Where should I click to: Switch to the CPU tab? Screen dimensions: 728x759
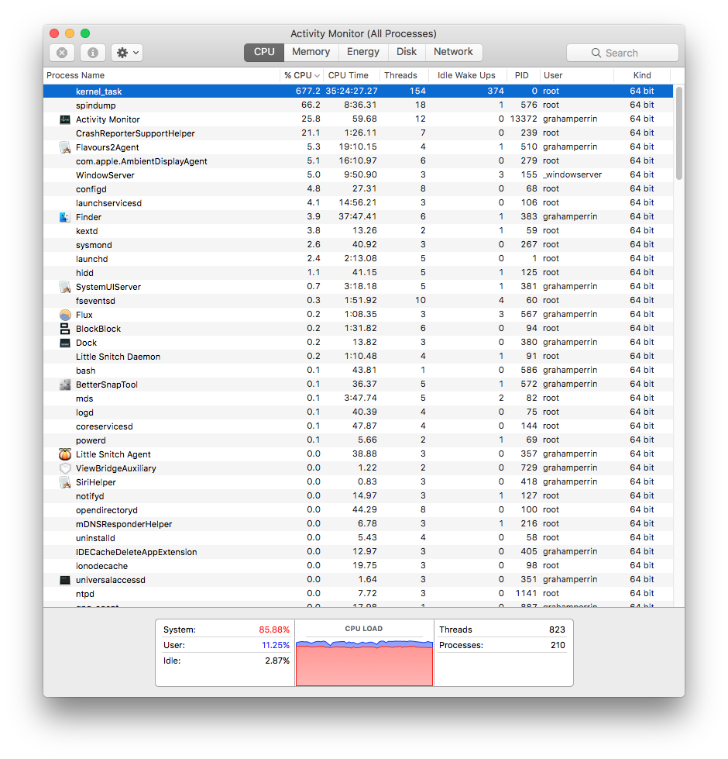pyautogui.click(x=264, y=52)
